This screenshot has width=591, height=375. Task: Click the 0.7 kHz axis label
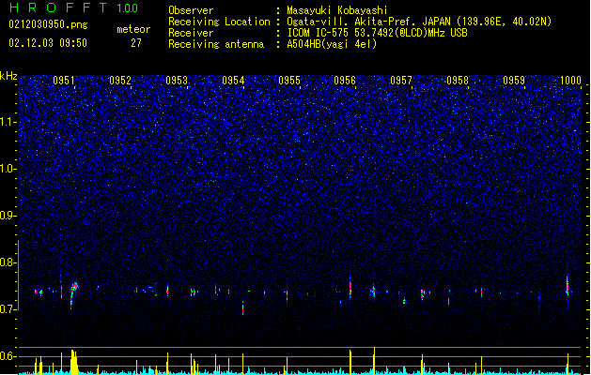tap(8, 309)
